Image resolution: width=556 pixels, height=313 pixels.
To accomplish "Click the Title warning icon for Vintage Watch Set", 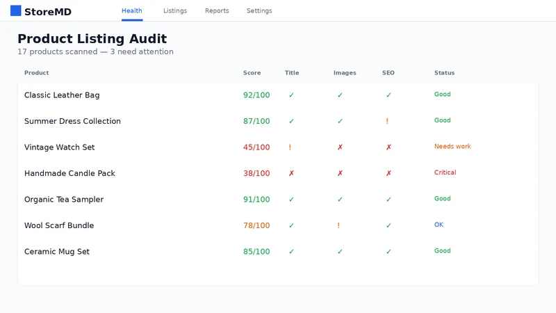I will point(290,147).
